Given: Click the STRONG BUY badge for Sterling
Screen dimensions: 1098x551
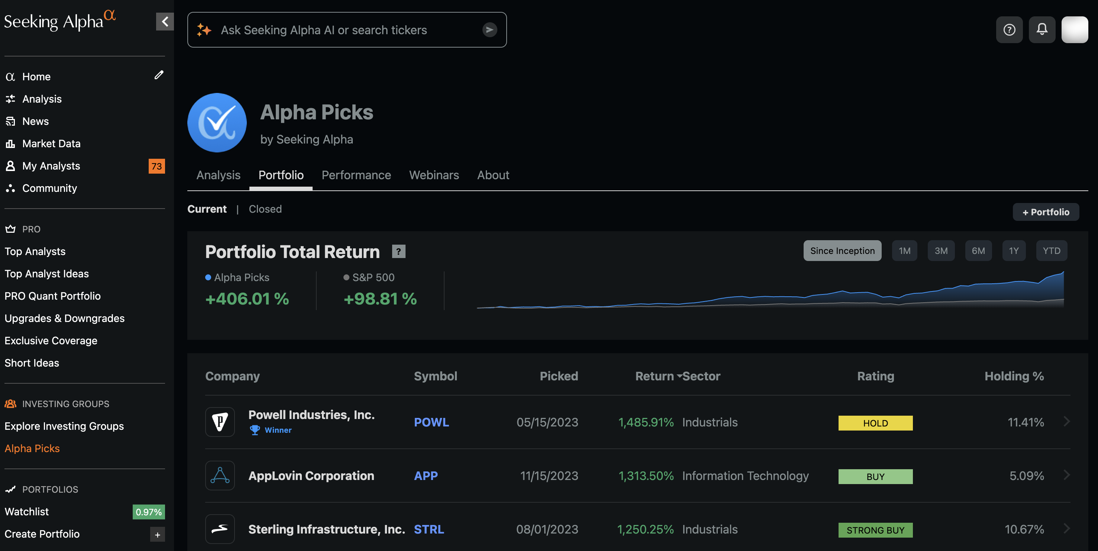Looking at the screenshot, I should (875, 530).
